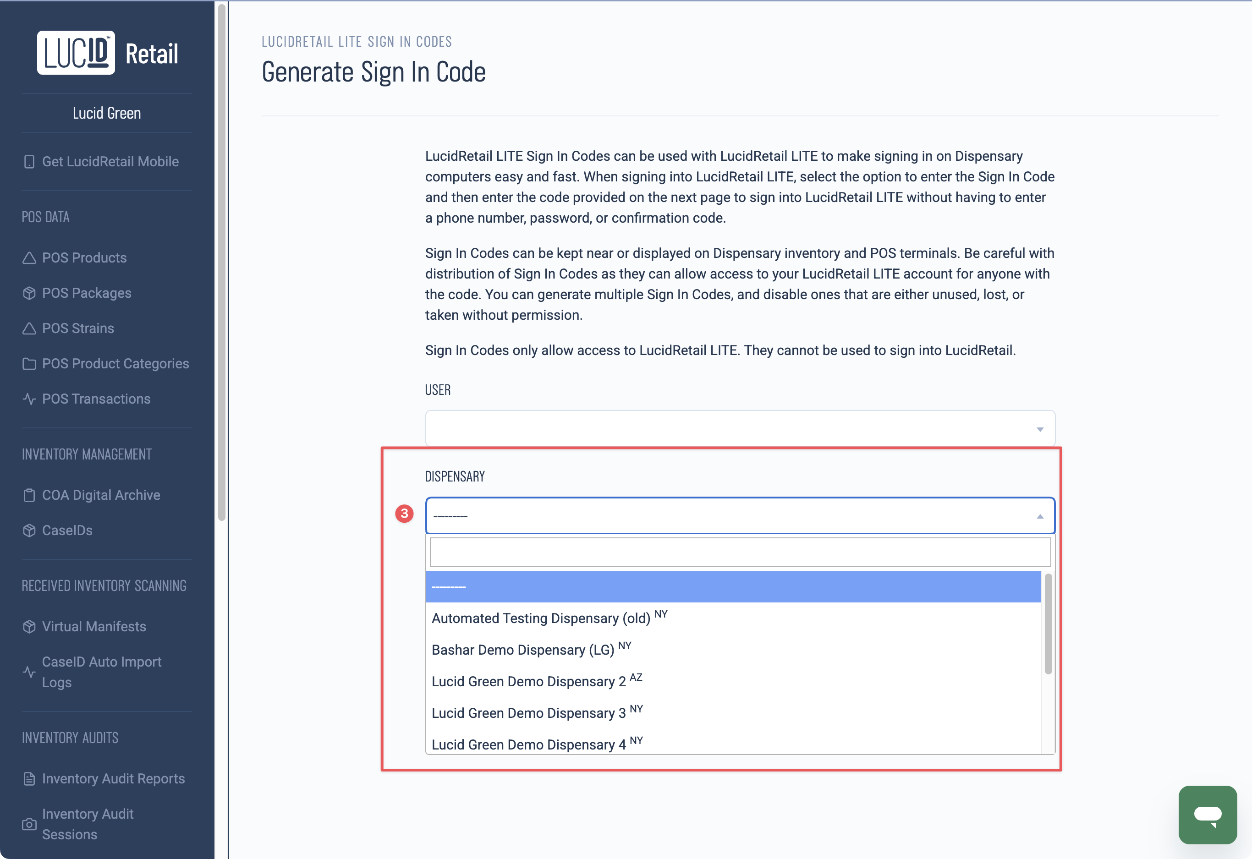The image size is (1252, 859).
Task: Open the green chat support widget
Action: [1207, 814]
